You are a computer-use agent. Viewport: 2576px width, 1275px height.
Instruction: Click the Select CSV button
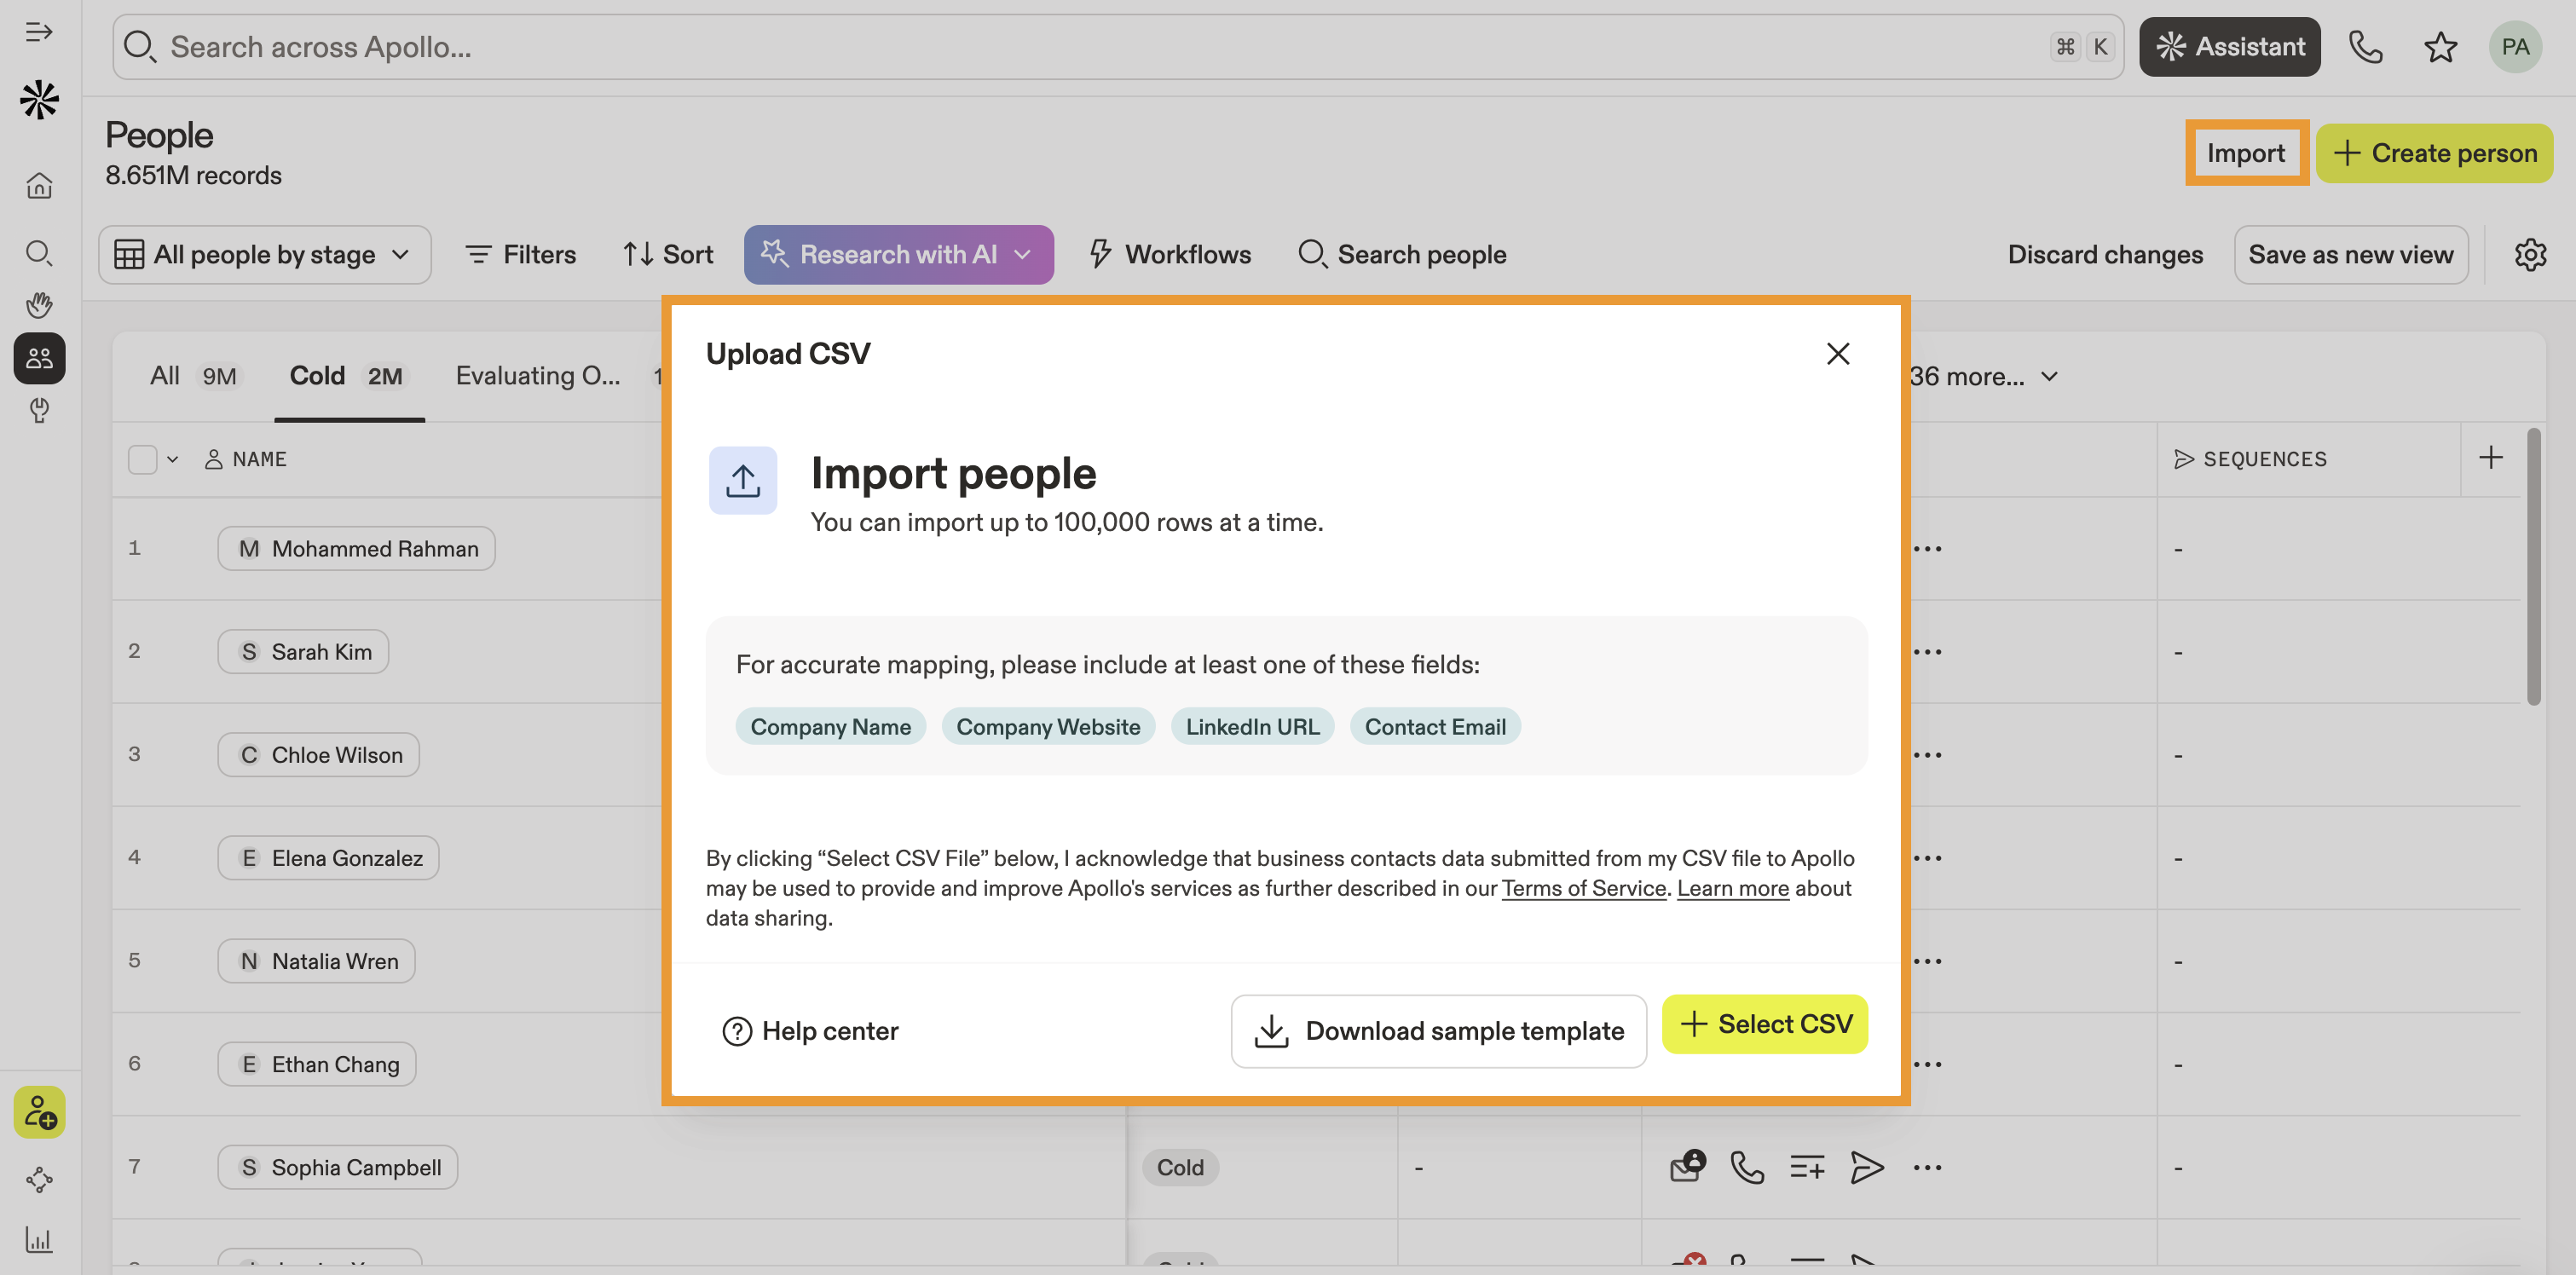coord(1765,1024)
